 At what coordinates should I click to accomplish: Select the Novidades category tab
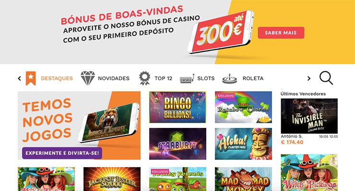click(x=114, y=78)
